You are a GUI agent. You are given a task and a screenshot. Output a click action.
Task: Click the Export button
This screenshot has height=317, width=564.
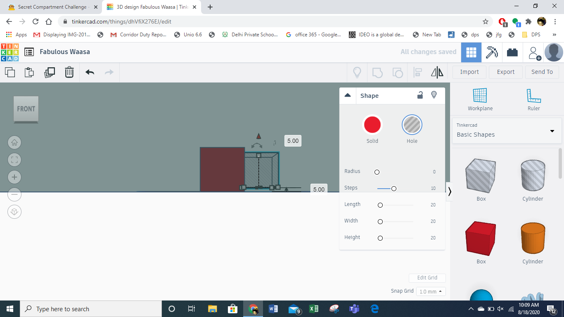(506, 72)
